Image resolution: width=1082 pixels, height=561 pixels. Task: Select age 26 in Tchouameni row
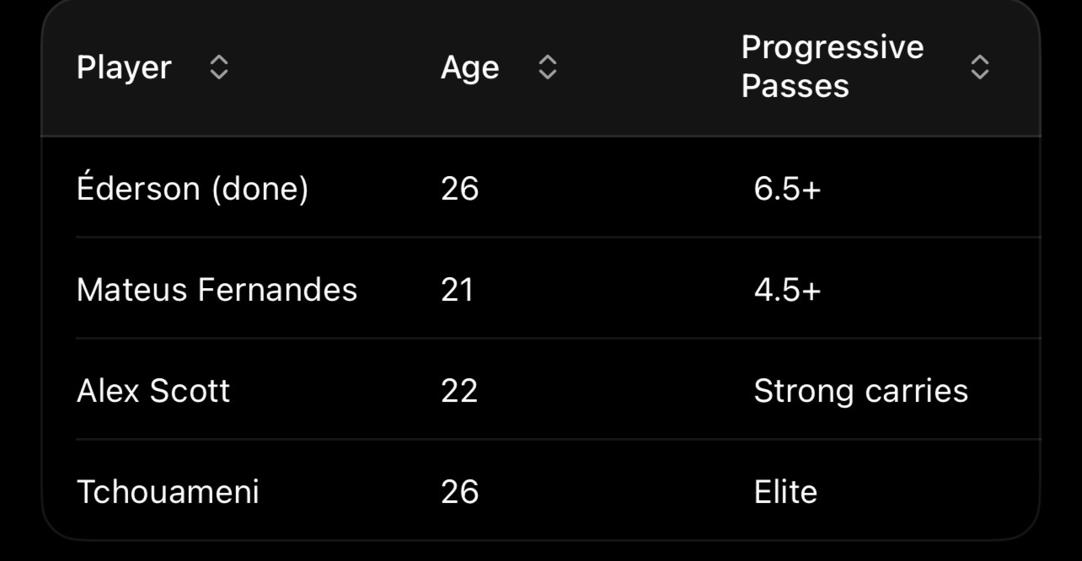459,492
